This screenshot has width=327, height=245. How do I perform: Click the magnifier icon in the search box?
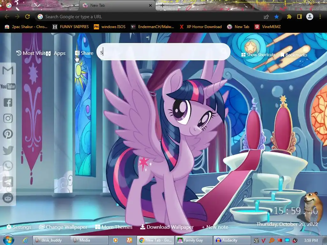[223, 51]
